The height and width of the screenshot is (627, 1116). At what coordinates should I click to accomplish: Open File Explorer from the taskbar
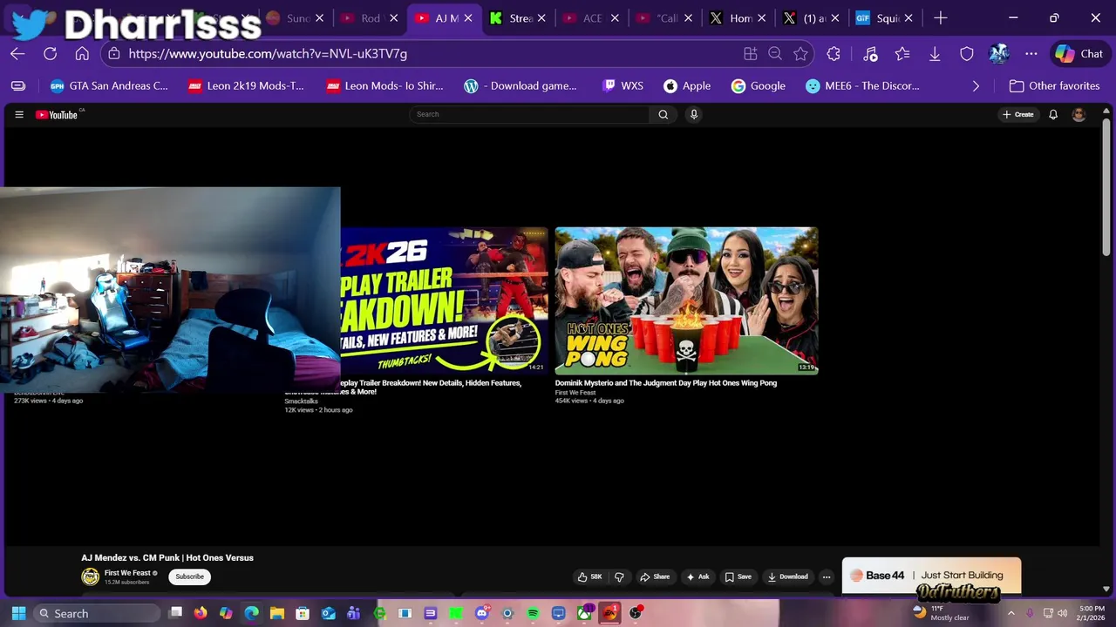pos(277,613)
